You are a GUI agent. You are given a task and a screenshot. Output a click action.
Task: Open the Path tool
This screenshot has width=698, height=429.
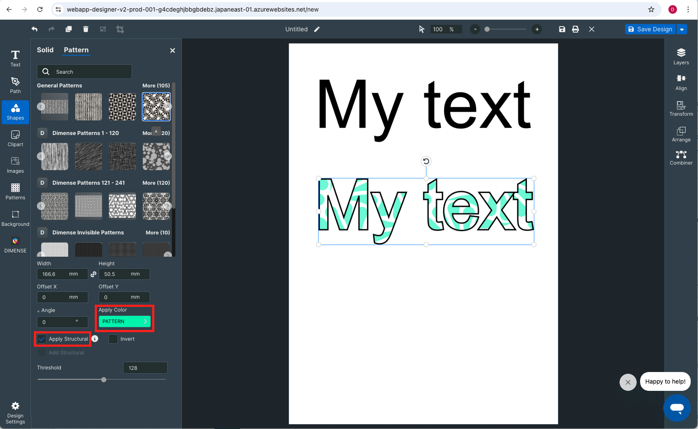[15, 85]
